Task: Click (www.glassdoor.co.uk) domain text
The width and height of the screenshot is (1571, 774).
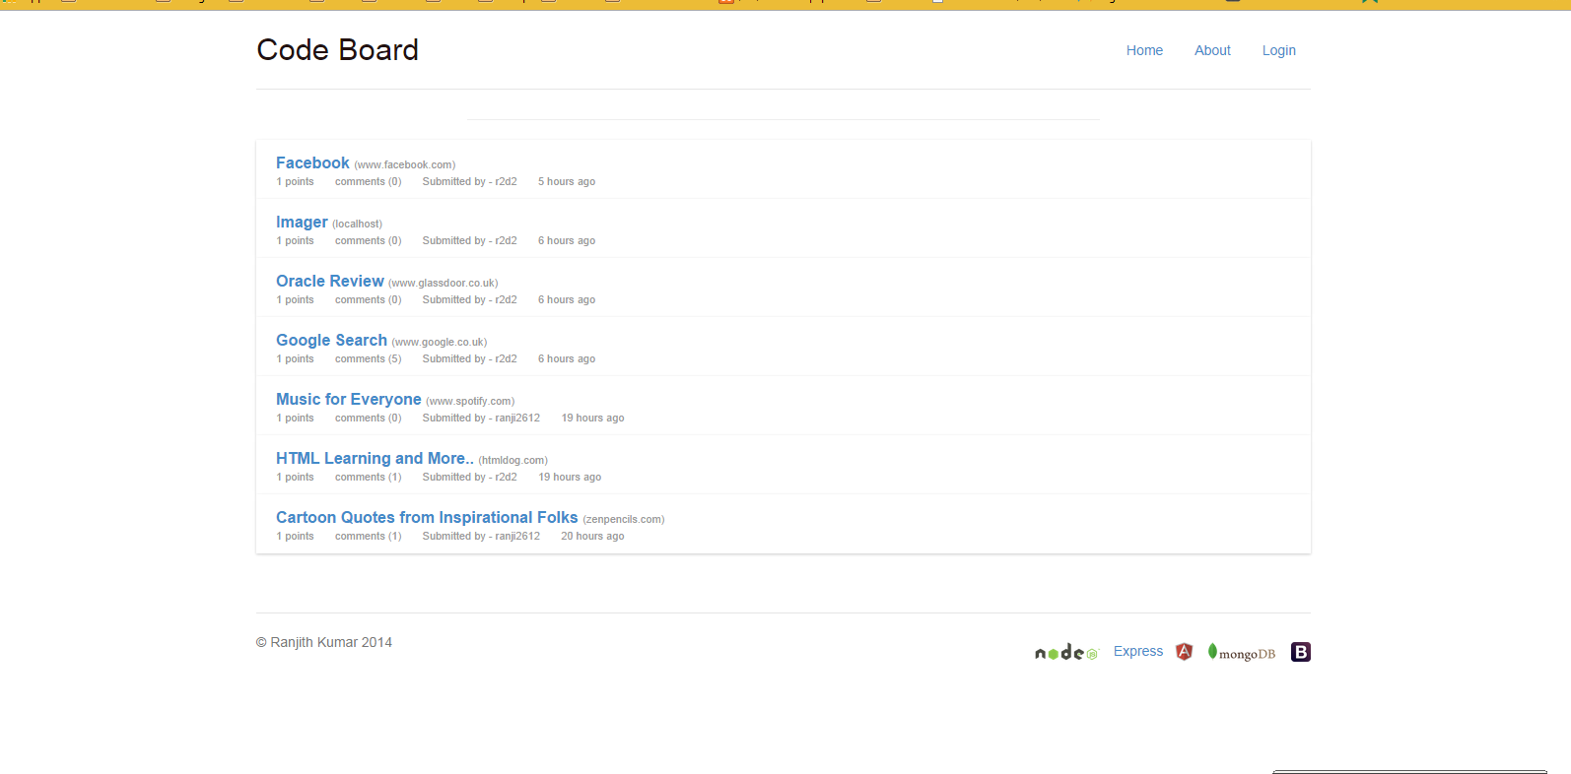Action: (444, 283)
